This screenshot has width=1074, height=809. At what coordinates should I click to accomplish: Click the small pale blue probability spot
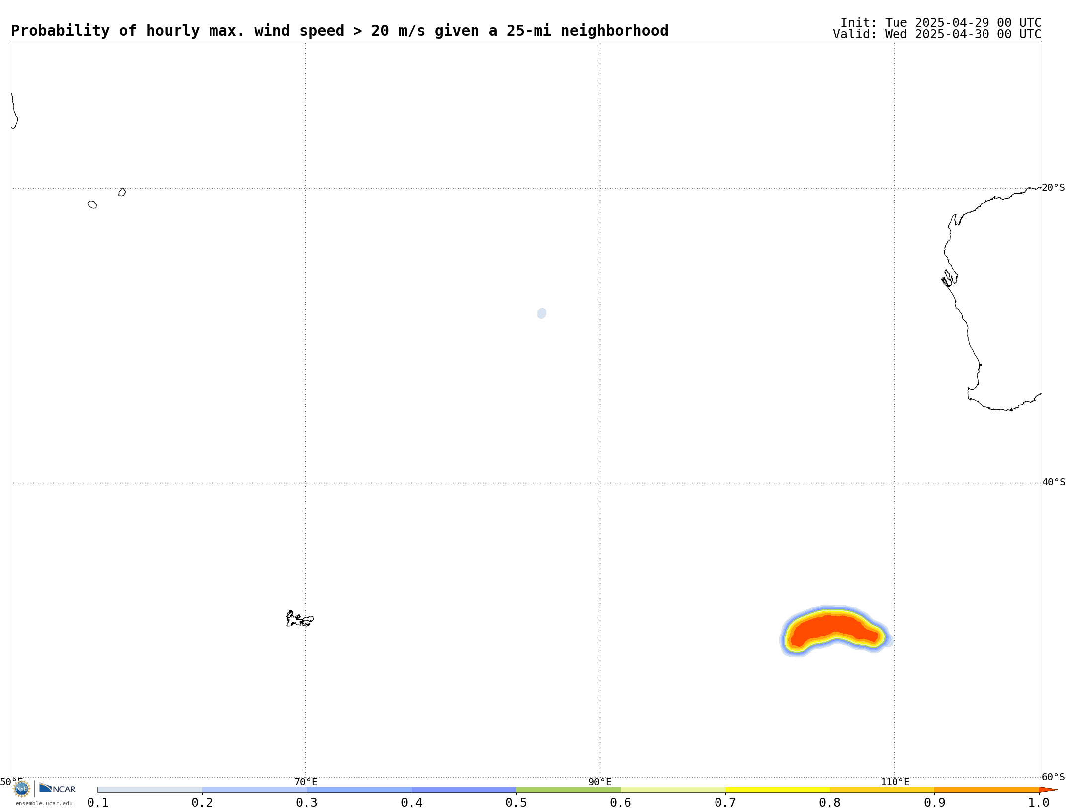[x=542, y=313]
